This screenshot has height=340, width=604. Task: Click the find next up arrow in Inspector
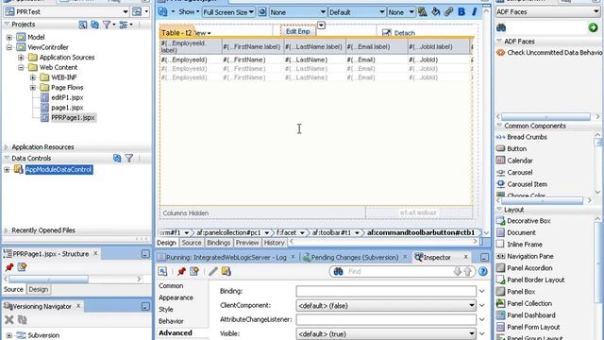point(468,271)
